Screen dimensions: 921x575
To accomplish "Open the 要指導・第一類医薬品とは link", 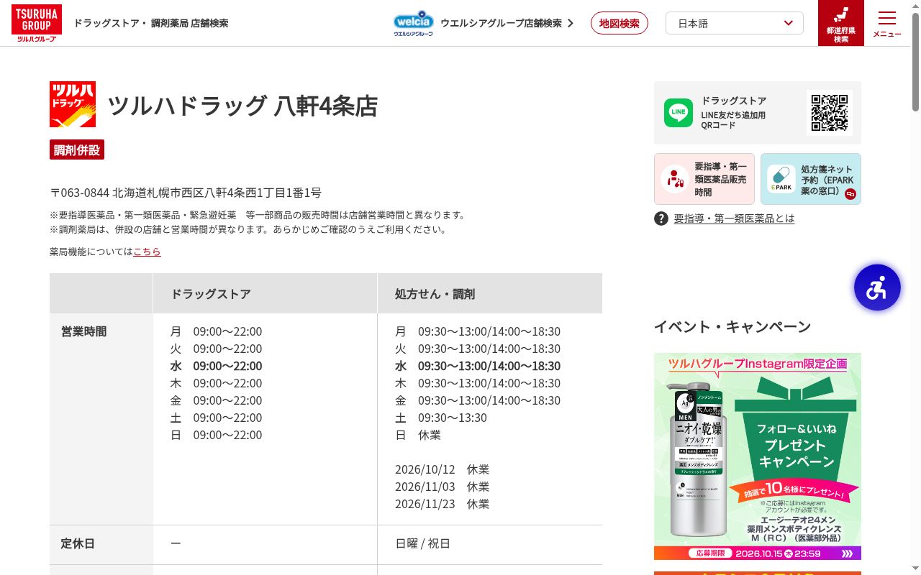I will point(734,218).
